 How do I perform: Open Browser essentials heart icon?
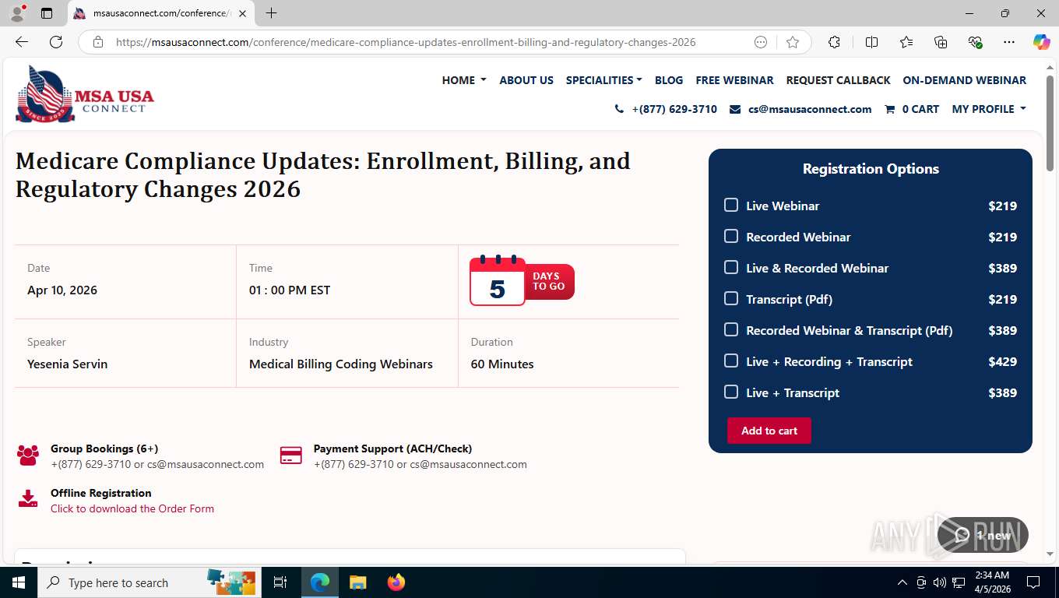tap(975, 42)
